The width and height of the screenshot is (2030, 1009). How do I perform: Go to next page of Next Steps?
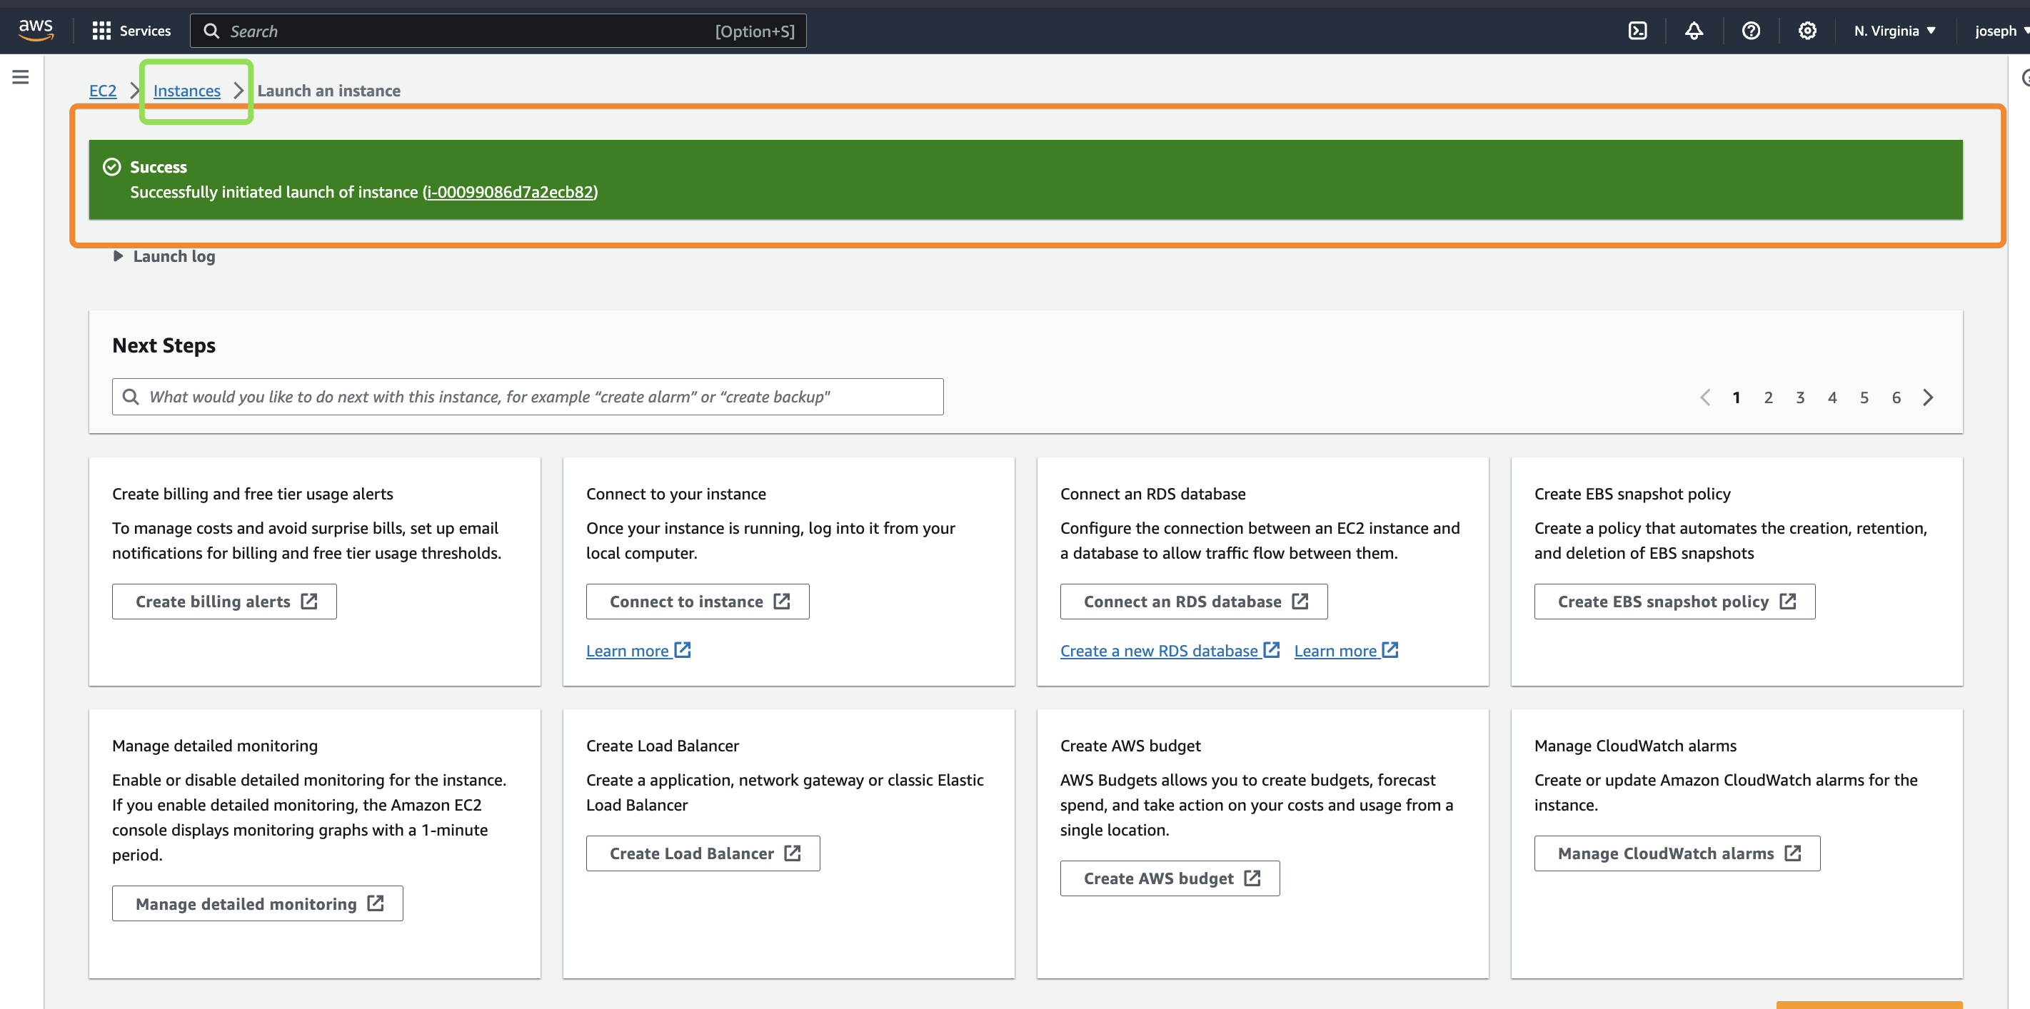point(1928,397)
